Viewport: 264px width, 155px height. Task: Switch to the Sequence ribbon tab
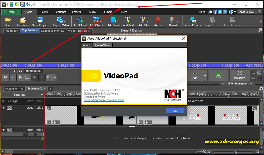[60, 12]
